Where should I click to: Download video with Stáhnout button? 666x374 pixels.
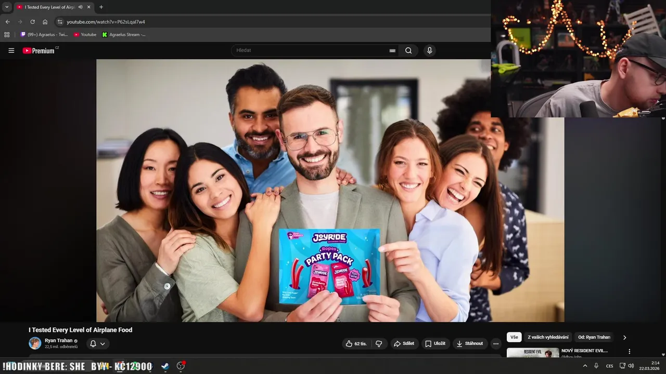tap(469, 343)
